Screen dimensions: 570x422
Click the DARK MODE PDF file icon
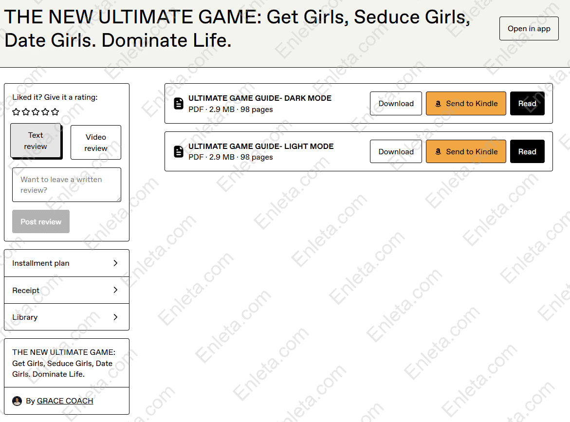click(179, 104)
